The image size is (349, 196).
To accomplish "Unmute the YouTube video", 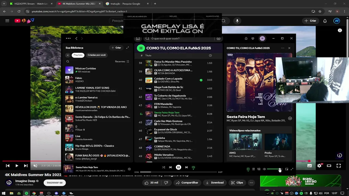I will coord(35,166).
